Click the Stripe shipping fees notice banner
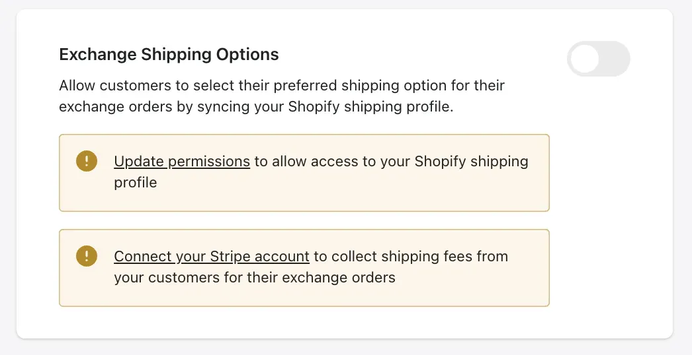 coord(304,268)
